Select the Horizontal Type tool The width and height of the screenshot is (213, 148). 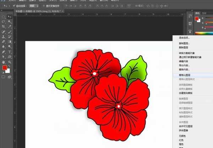pos(10,52)
